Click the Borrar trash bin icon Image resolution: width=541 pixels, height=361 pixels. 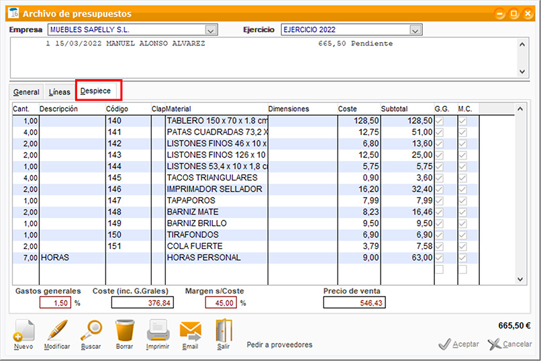pos(125,330)
